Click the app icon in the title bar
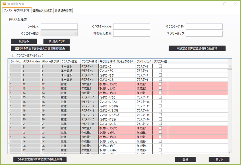Screen dimensions: 241x165 click(4, 4)
